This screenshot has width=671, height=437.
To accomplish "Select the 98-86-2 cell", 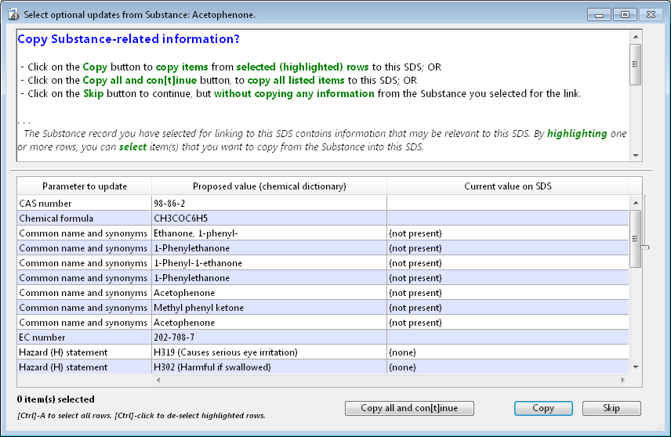I will click(269, 203).
